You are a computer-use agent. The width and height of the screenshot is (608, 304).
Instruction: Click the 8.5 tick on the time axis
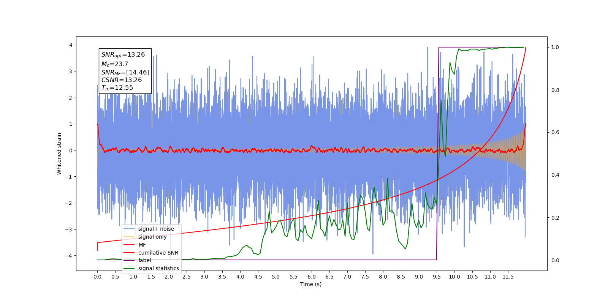tap(401, 277)
